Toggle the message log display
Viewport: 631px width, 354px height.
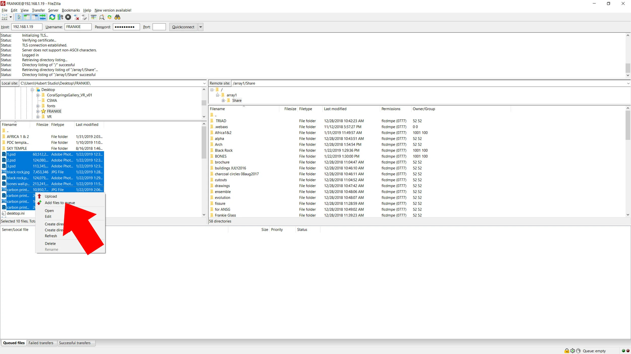[19, 17]
